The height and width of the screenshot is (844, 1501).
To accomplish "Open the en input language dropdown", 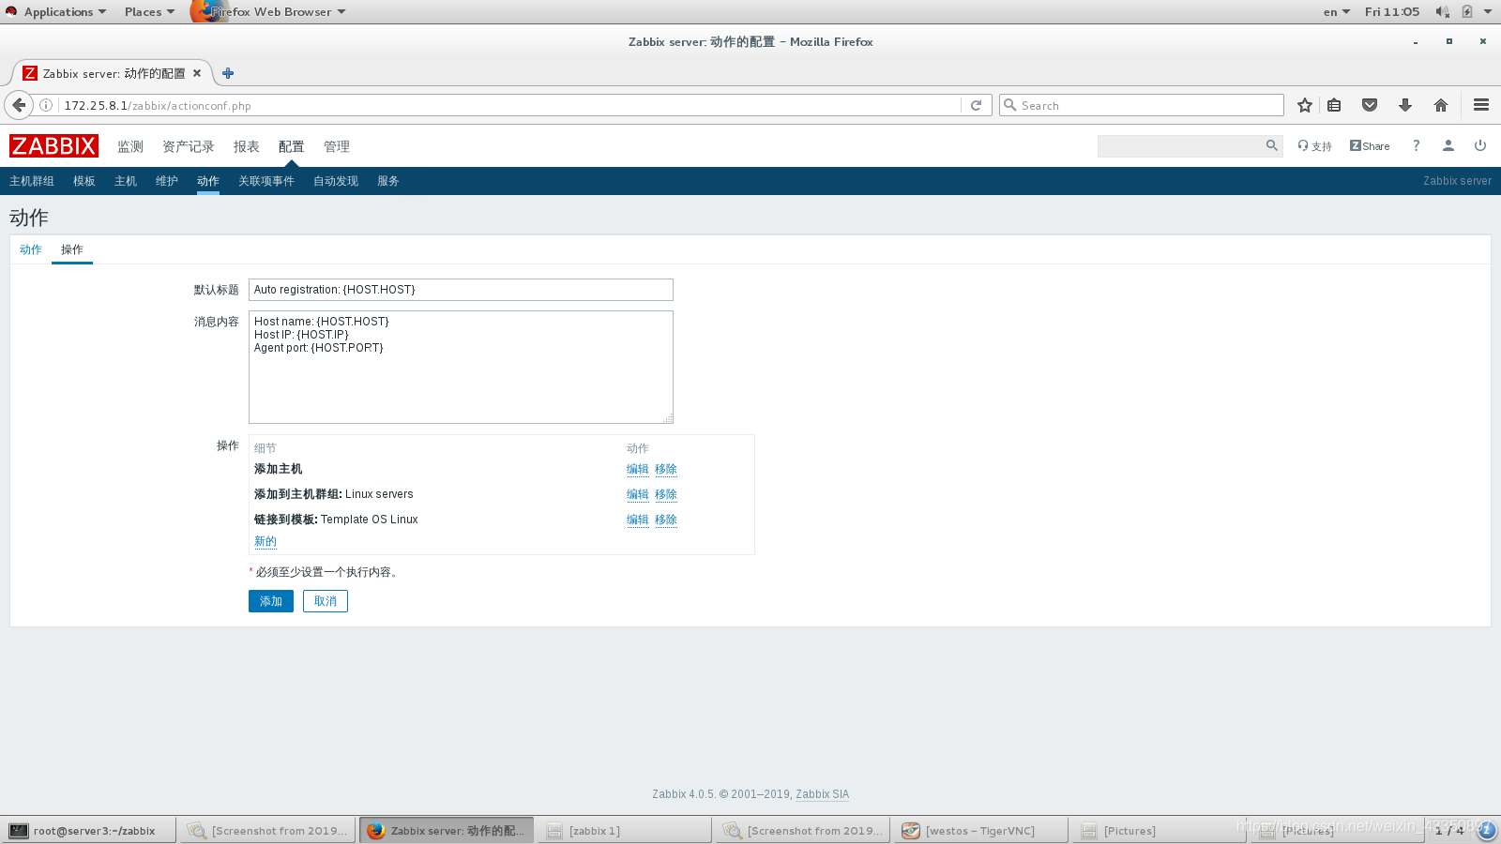I will click(x=1337, y=11).
